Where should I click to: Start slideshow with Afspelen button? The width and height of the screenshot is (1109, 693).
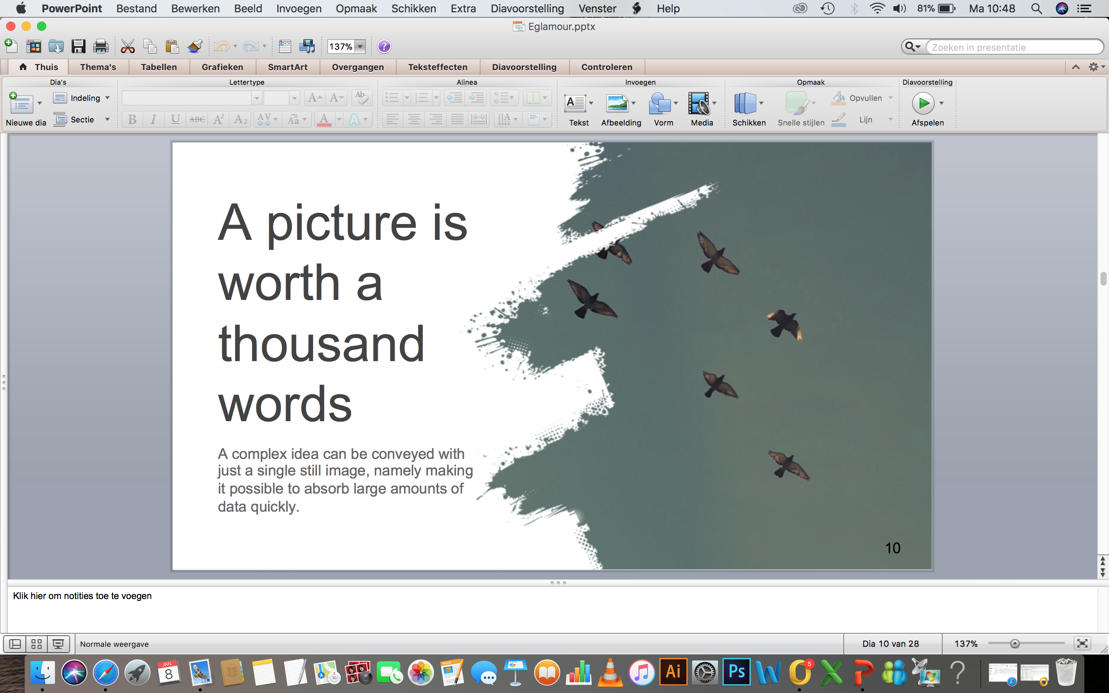tap(923, 104)
